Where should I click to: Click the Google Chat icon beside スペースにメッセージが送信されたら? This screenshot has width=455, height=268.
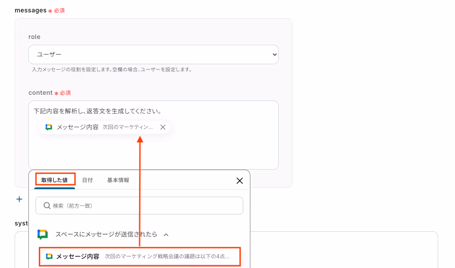pyautogui.click(x=43, y=234)
